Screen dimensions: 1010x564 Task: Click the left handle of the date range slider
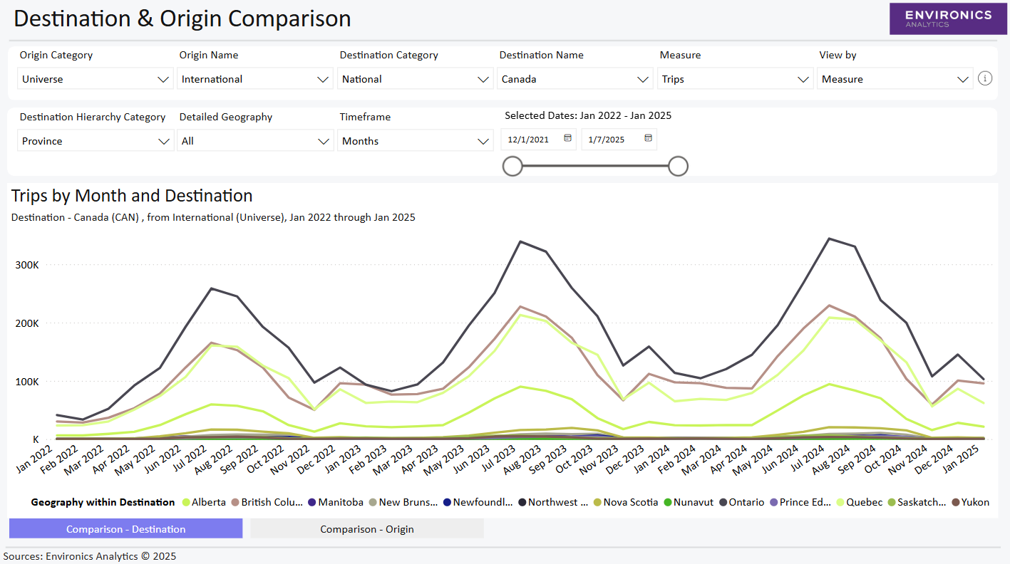(512, 165)
